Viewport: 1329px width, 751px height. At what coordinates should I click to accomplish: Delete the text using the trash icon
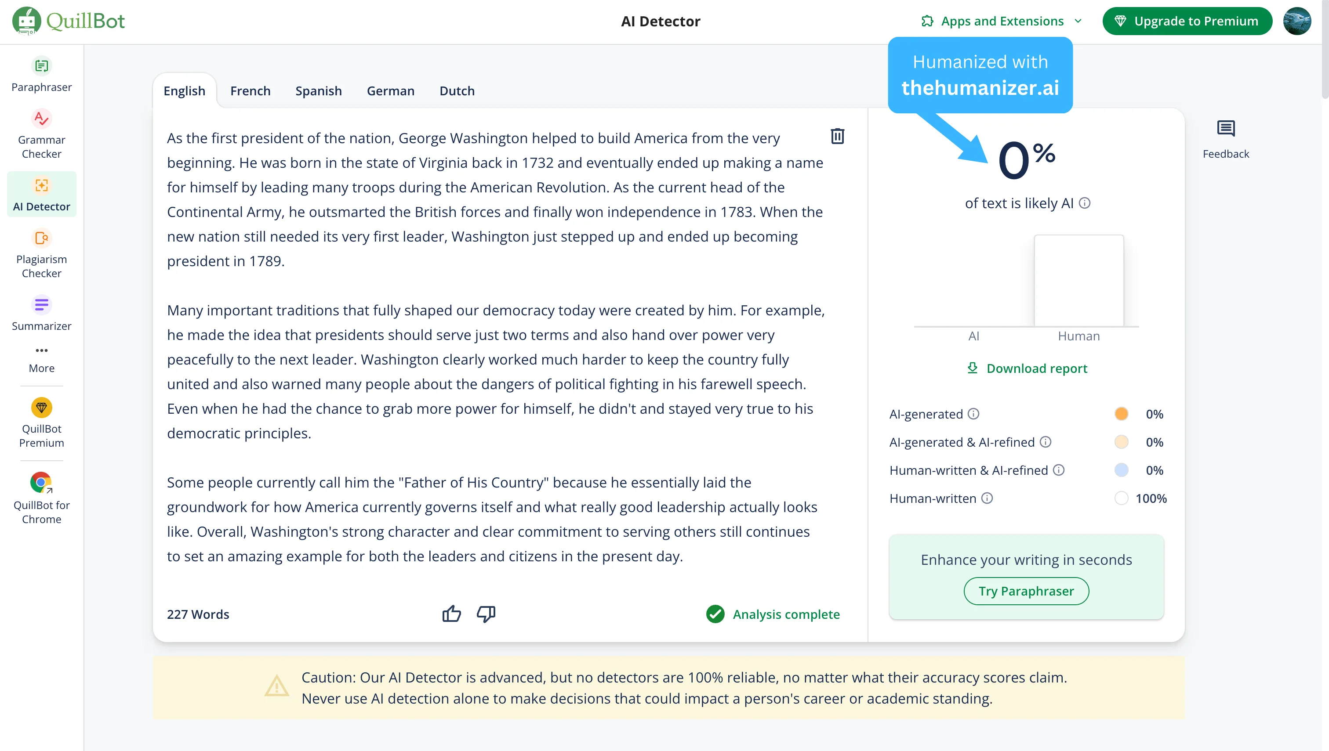(837, 136)
